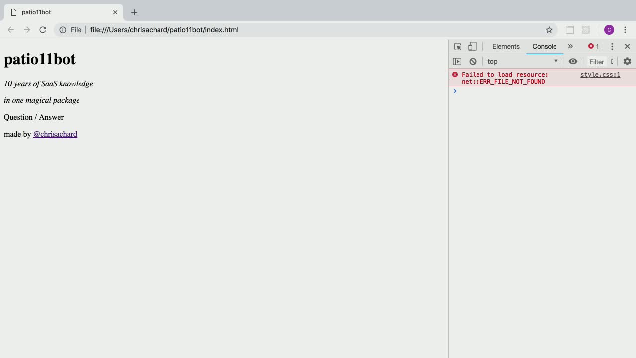The height and width of the screenshot is (358, 636).
Task: Switch to the Elements tab
Action: click(506, 46)
